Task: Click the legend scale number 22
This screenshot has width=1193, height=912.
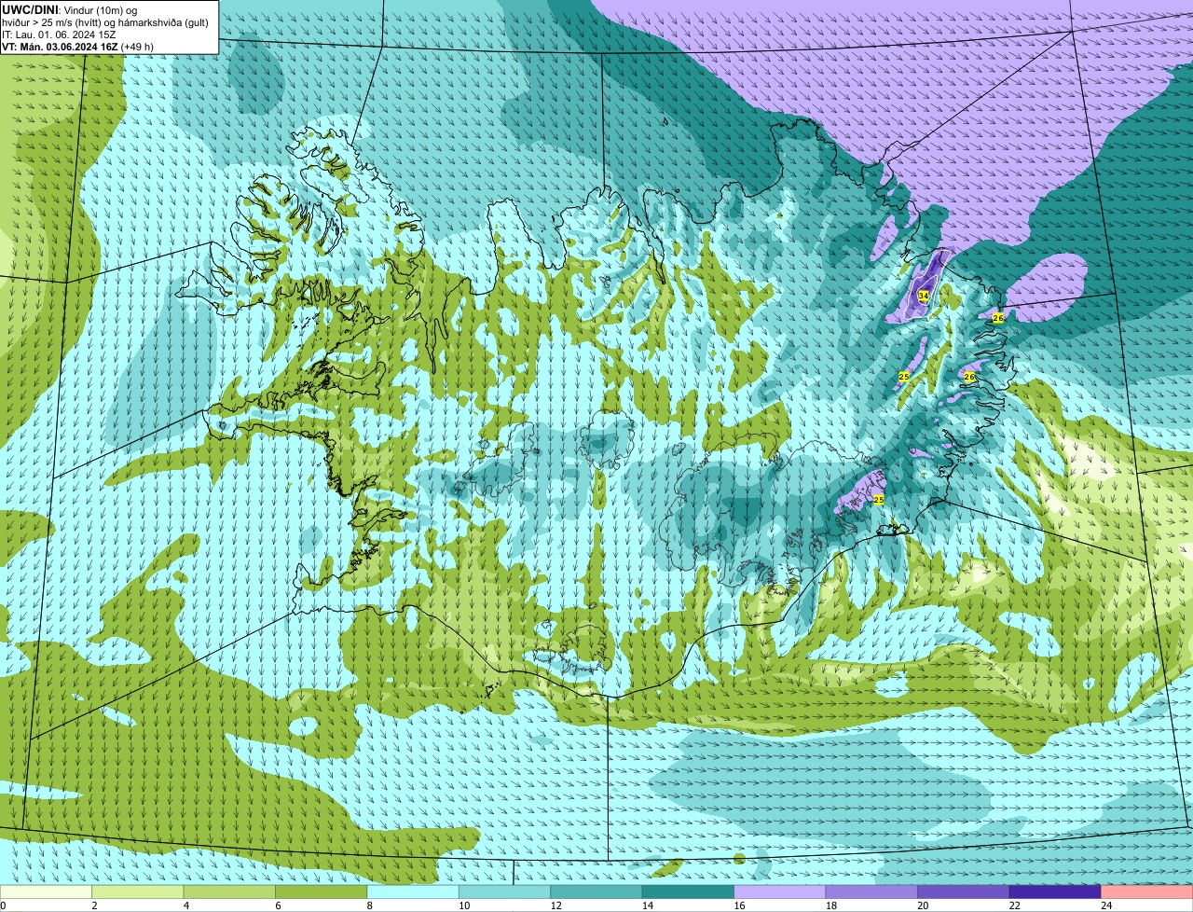Action: point(1014,905)
